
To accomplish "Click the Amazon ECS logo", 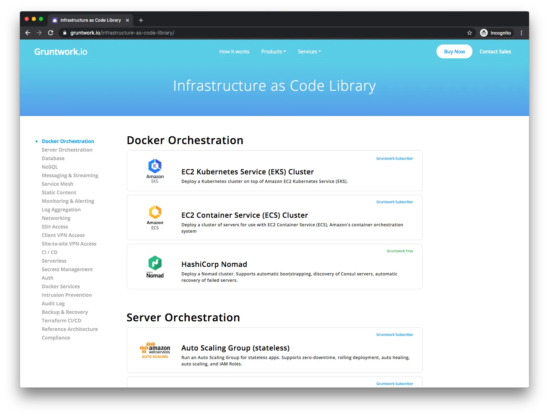I will click(x=155, y=217).
